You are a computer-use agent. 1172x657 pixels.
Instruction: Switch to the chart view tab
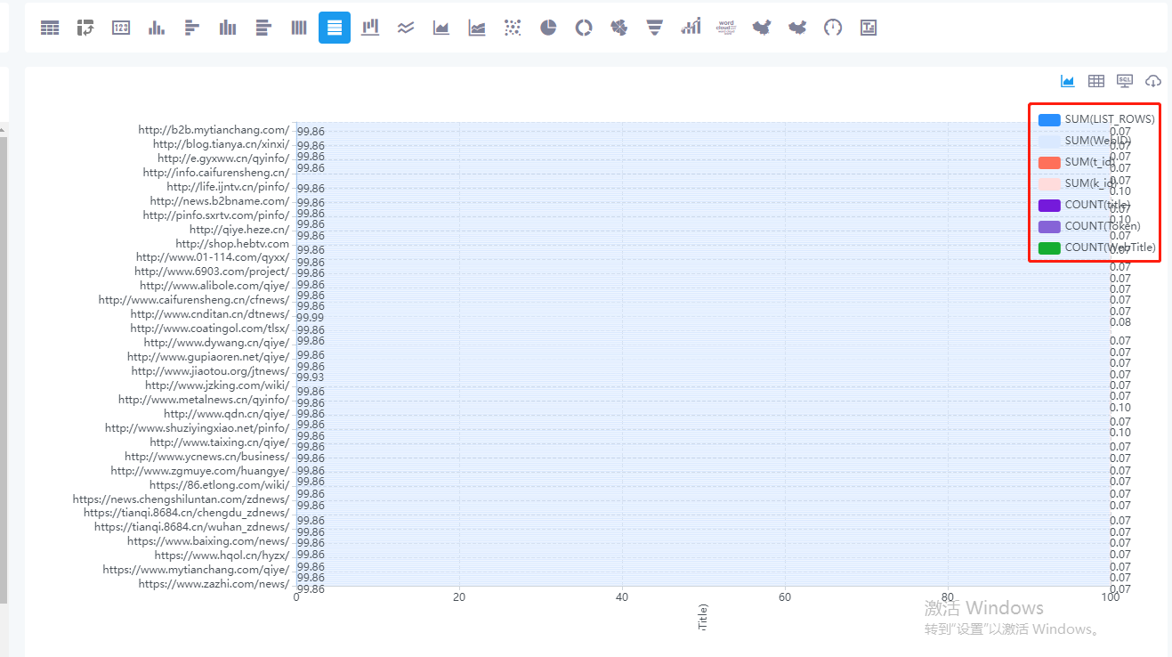coord(1067,80)
